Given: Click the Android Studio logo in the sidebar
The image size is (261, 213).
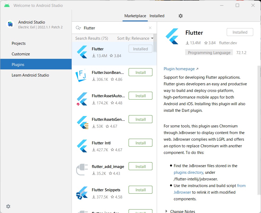Looking at the screenshot, I should tap(10, 24).
